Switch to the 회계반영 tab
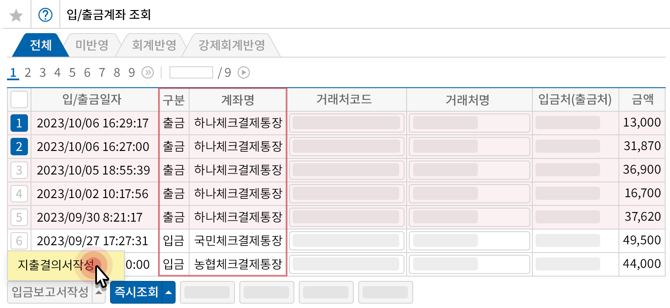This screenshot has width=670, height=308. click(x=154, y=45)
